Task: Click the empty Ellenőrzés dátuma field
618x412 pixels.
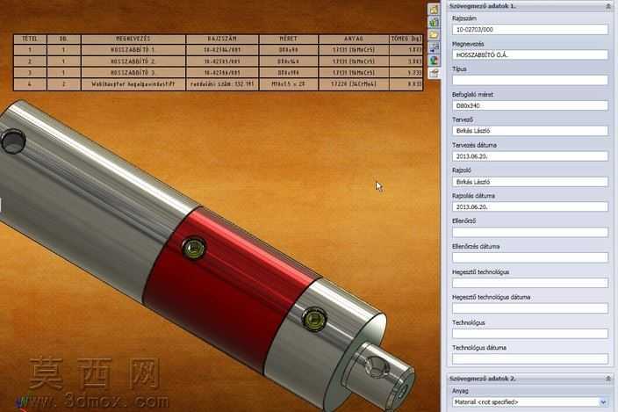Action: [x=529, y=257]
